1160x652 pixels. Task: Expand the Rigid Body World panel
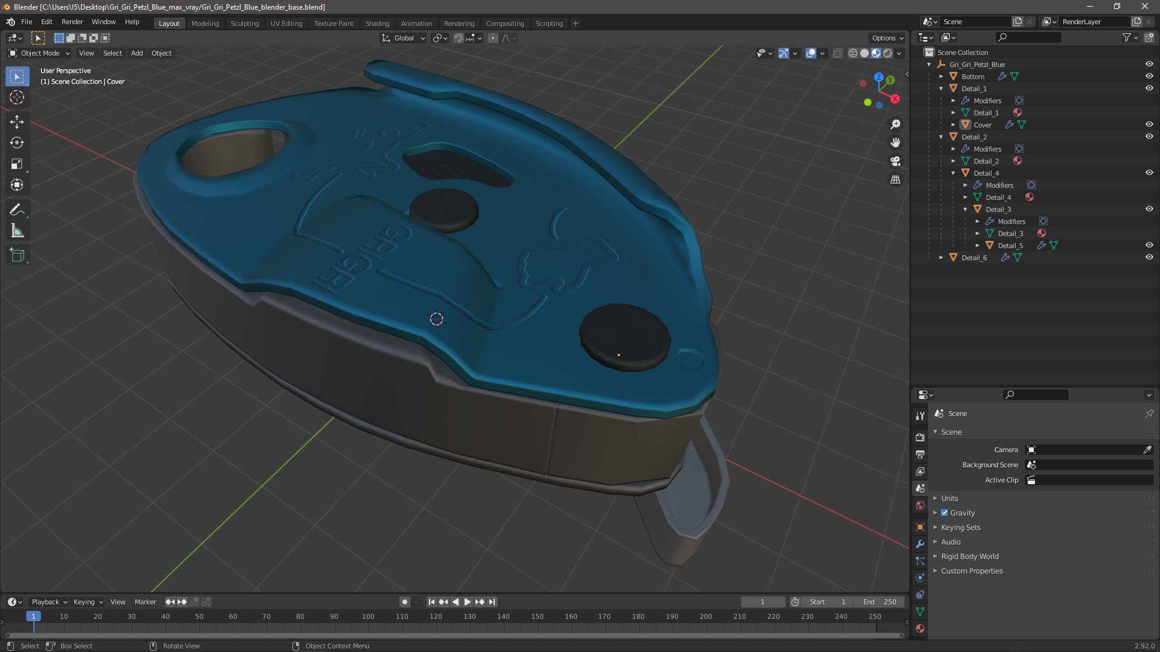click(x=969, y=557)
